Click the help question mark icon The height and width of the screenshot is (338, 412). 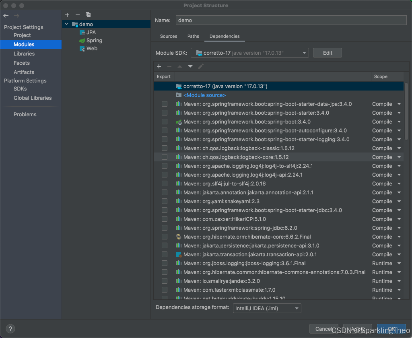point(10,329)
